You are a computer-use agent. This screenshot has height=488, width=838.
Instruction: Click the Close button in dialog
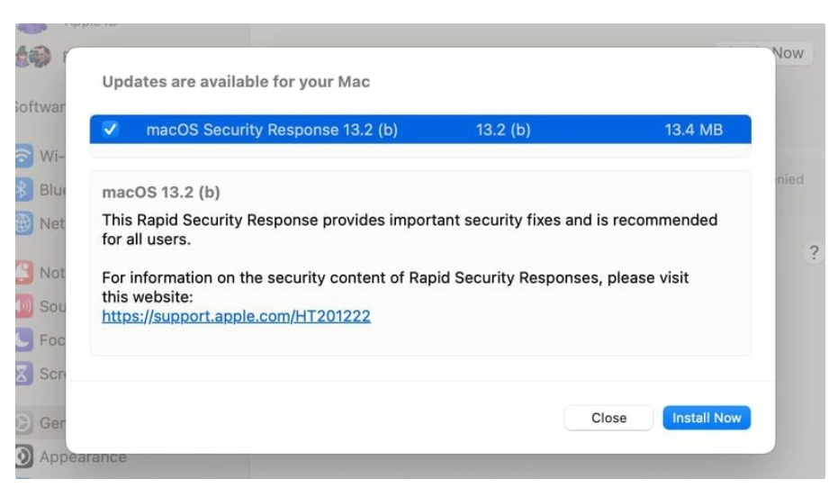[608, 418]
